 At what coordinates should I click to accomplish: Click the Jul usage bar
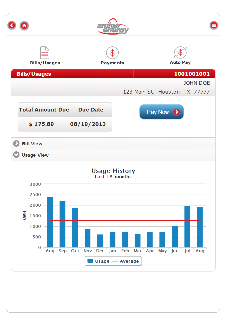pos(187,227)
